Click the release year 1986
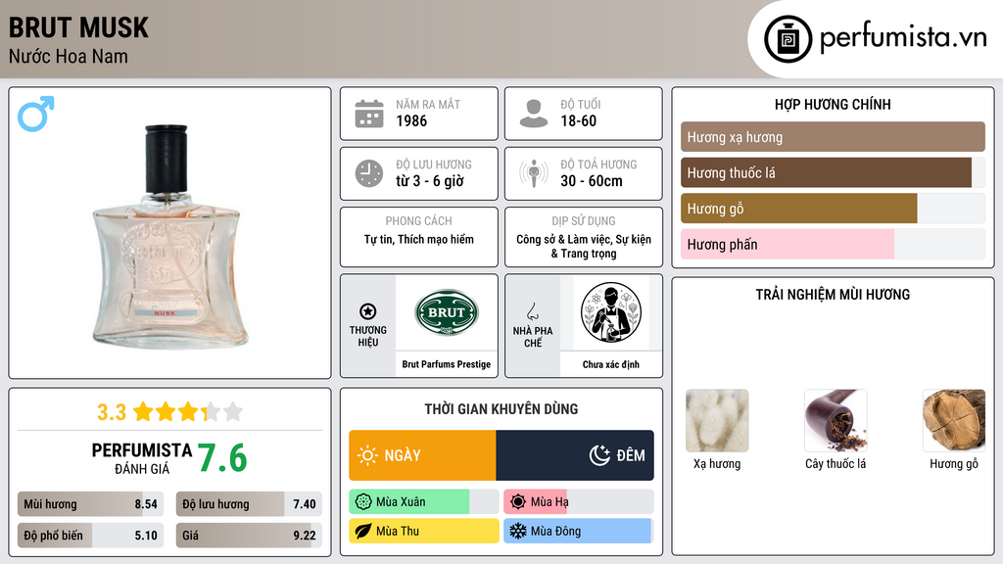This screenshot has height=564, width=1003. (411, 120)
